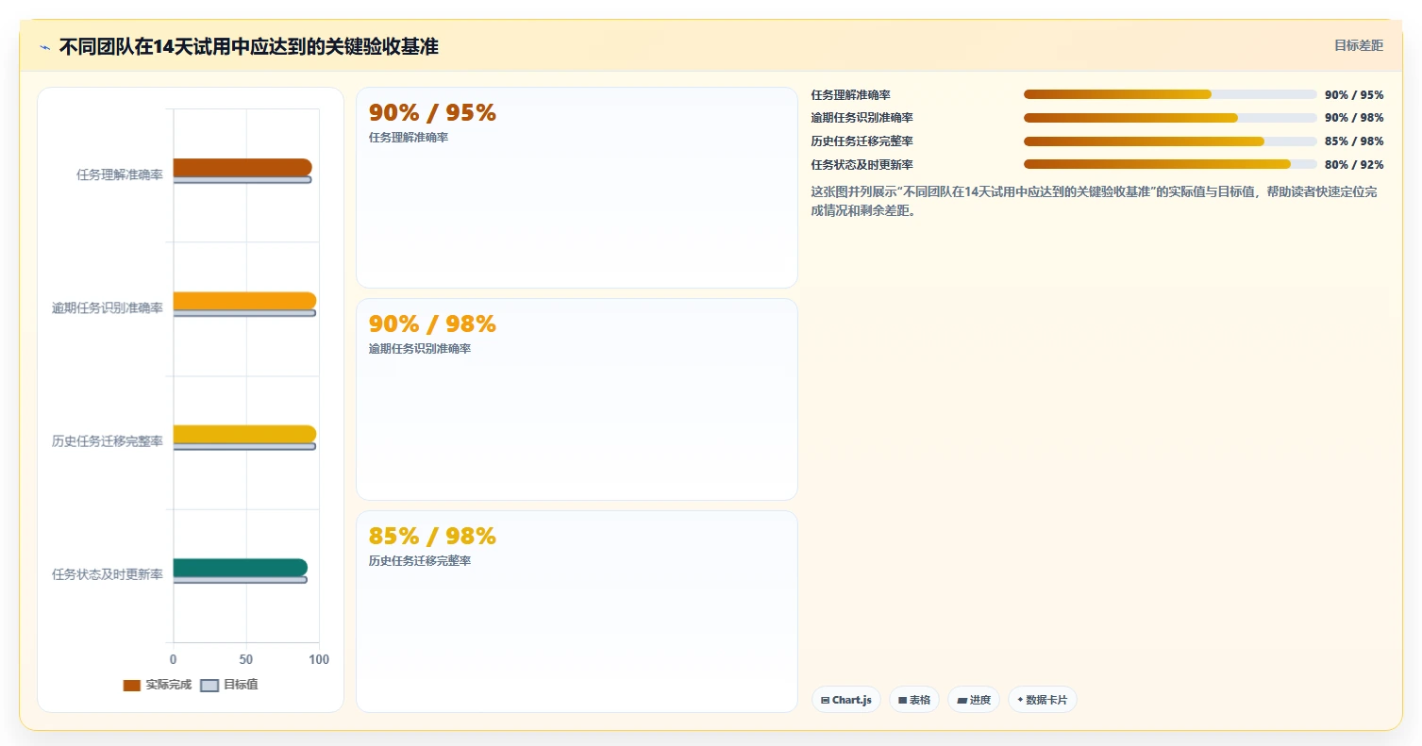Open the 90% / 95% data card
1422x746 pixels.
577,188
